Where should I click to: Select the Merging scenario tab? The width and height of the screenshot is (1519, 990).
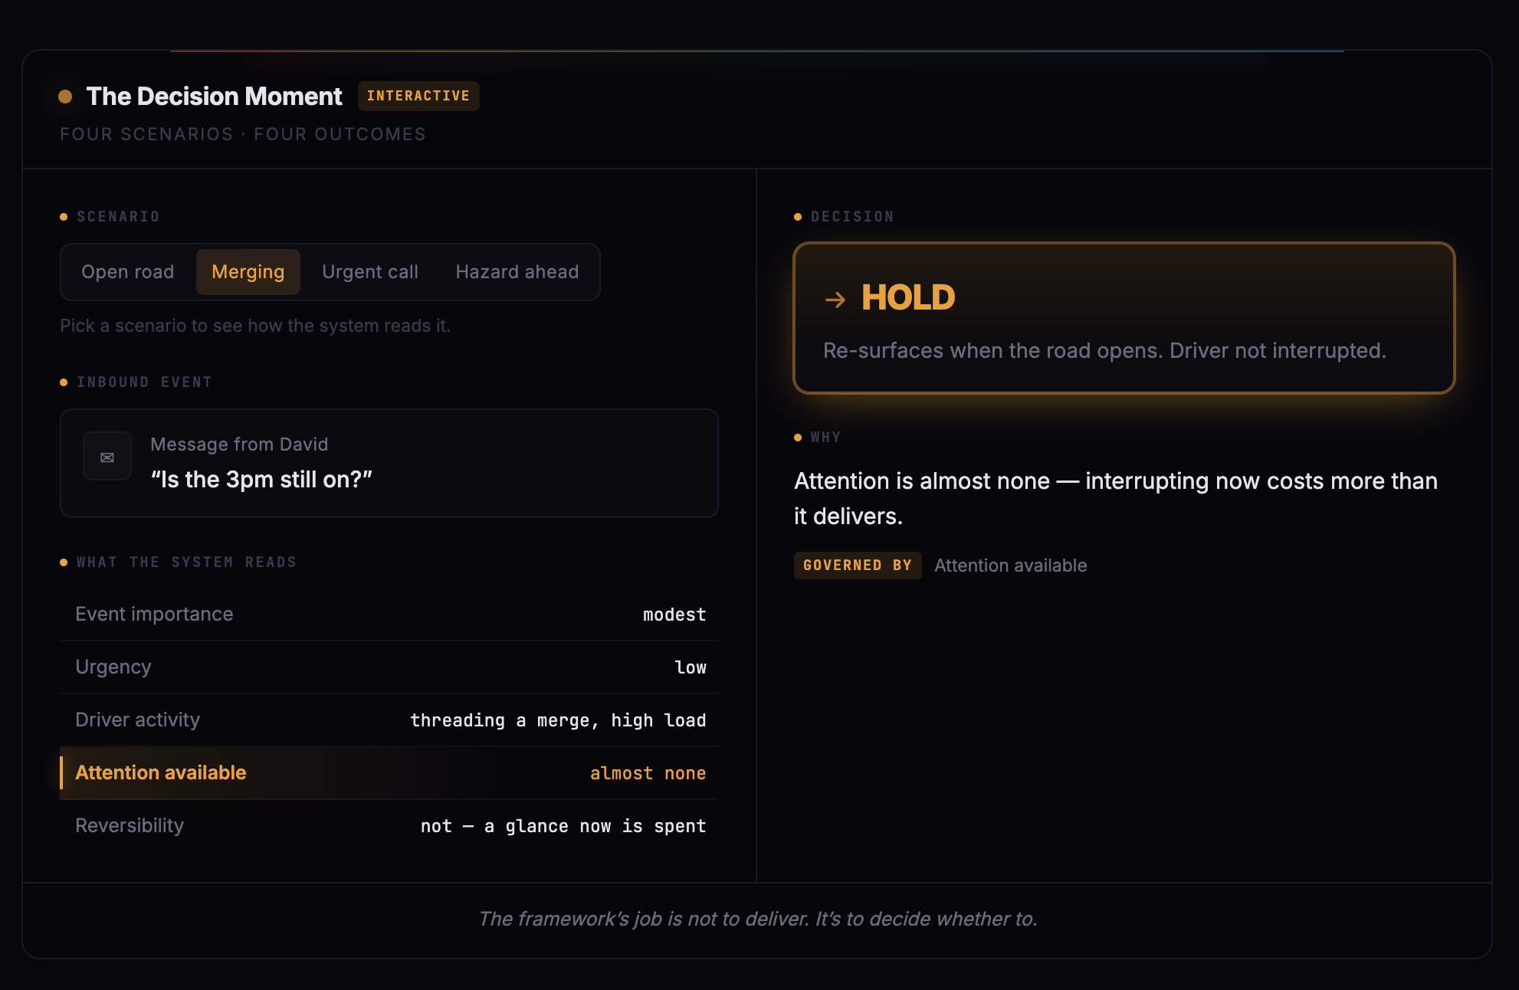[248, 272]
